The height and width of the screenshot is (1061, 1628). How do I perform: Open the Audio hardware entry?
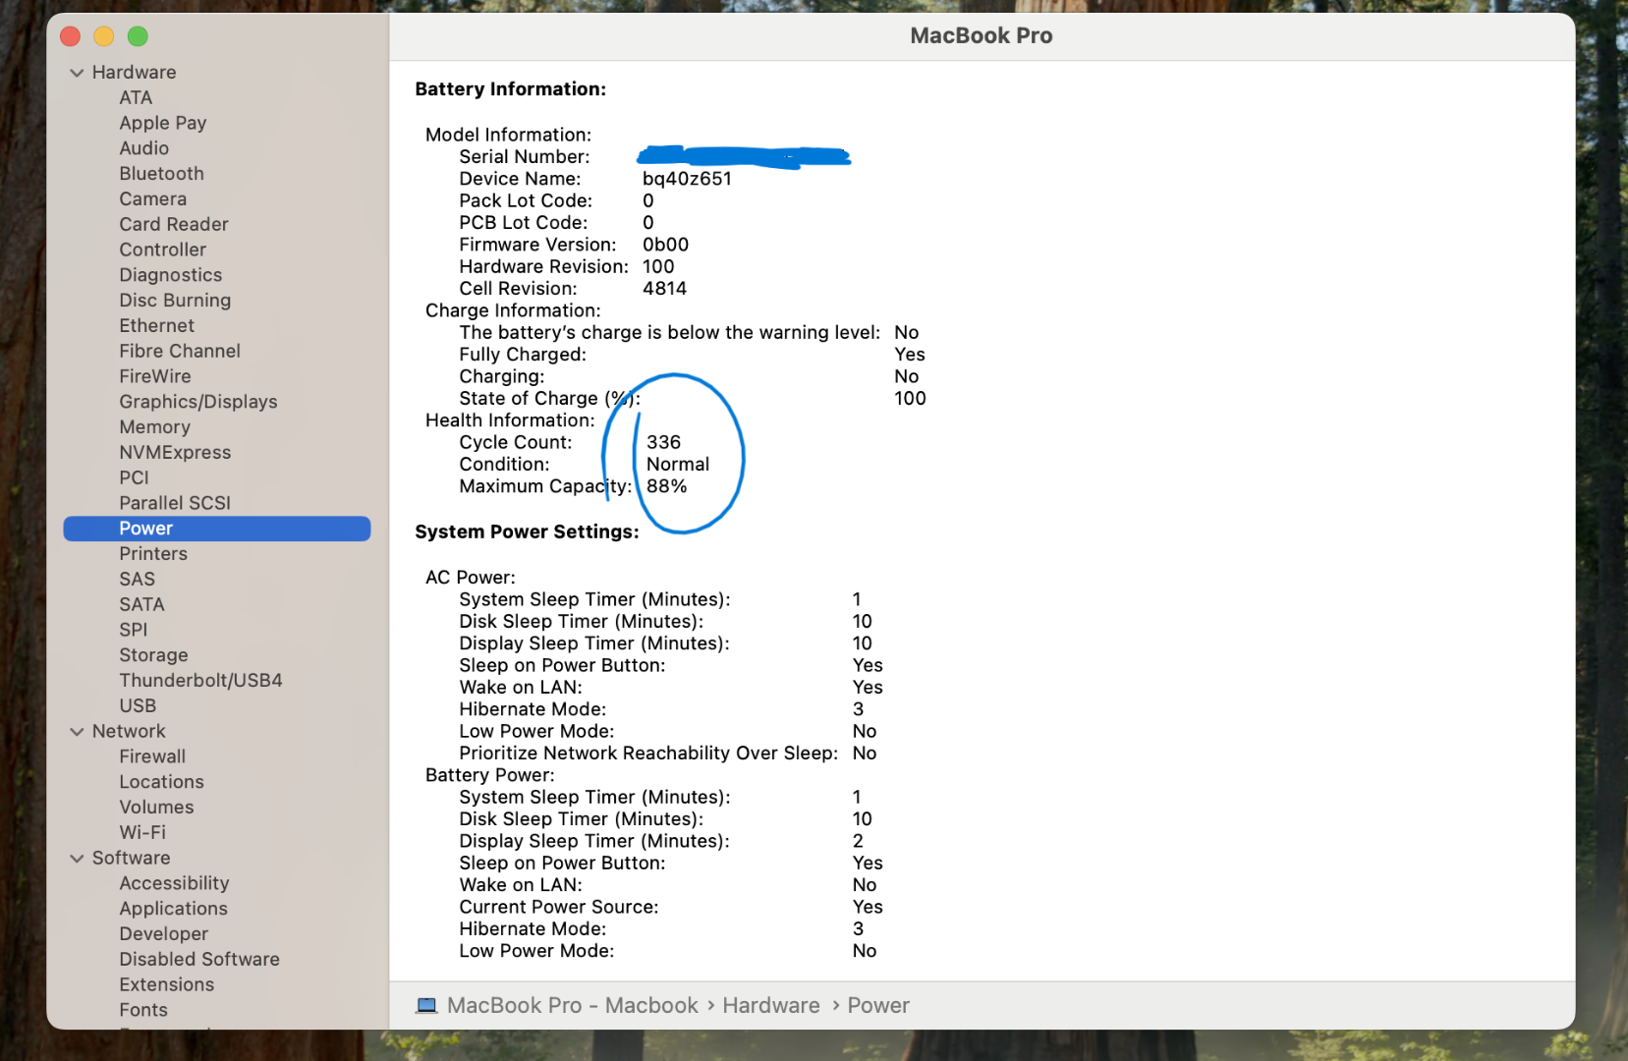click(x=144, y=148)
